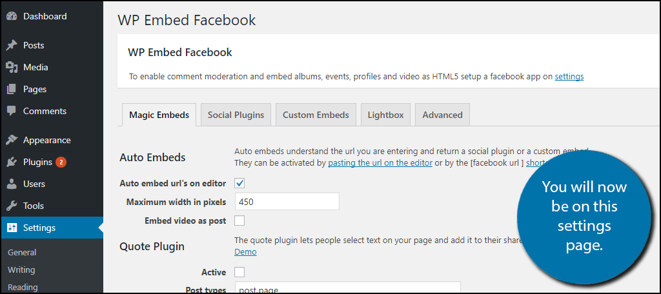Click the Media library icon
Screen dimensions: 661x294
point(12,68)
